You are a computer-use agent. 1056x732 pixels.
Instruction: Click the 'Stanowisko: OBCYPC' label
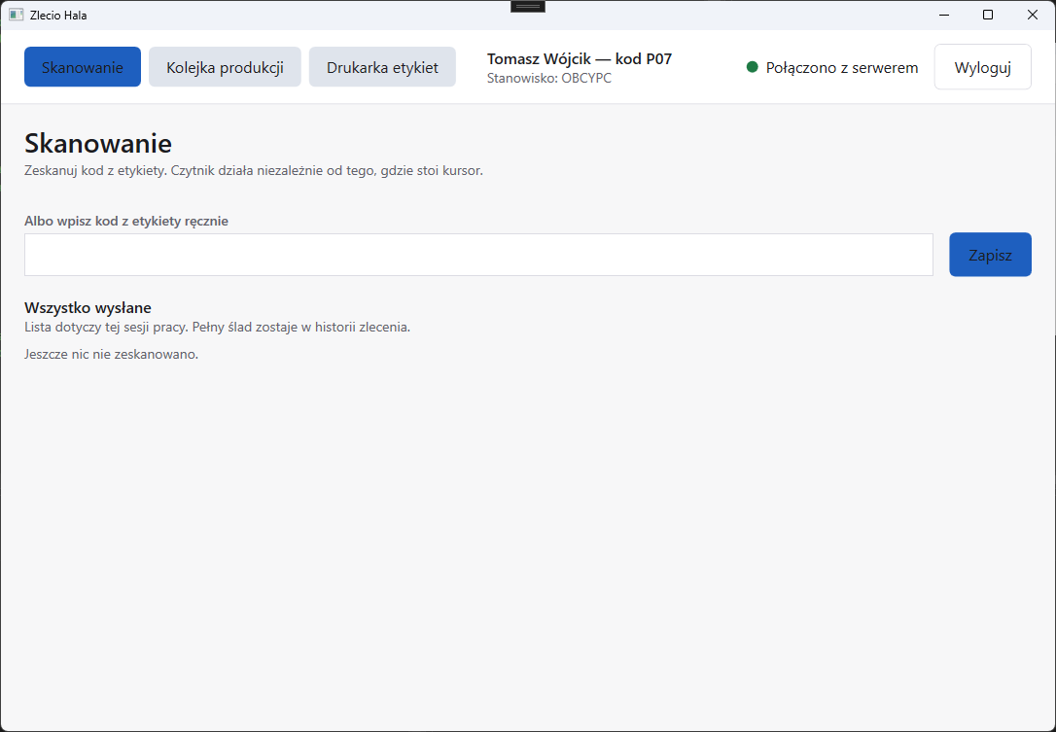(x=548, y=78)
